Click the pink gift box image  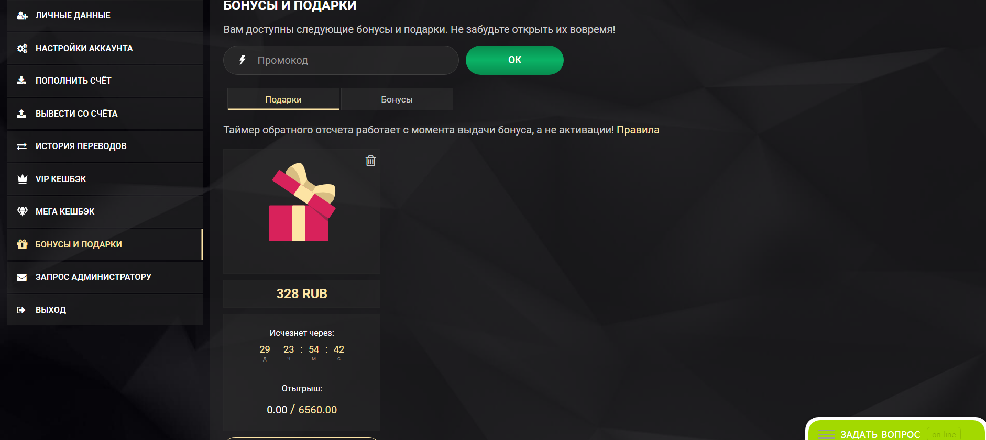[302, 202]
